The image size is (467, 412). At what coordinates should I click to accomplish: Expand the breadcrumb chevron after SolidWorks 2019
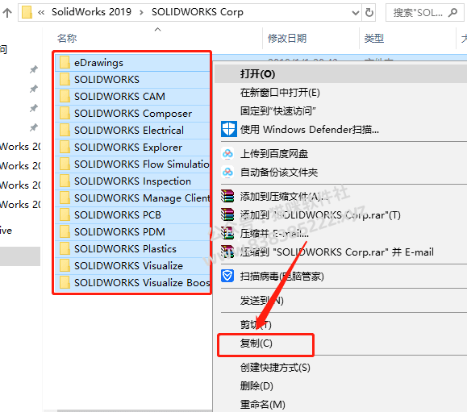click(x=141, y=13)
